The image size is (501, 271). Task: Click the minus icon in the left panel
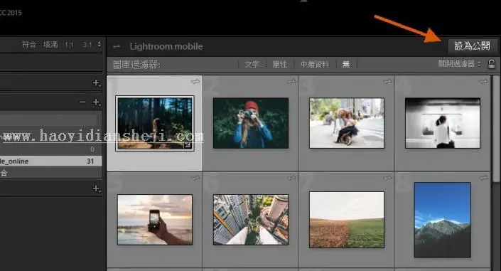tap(82, 102)
